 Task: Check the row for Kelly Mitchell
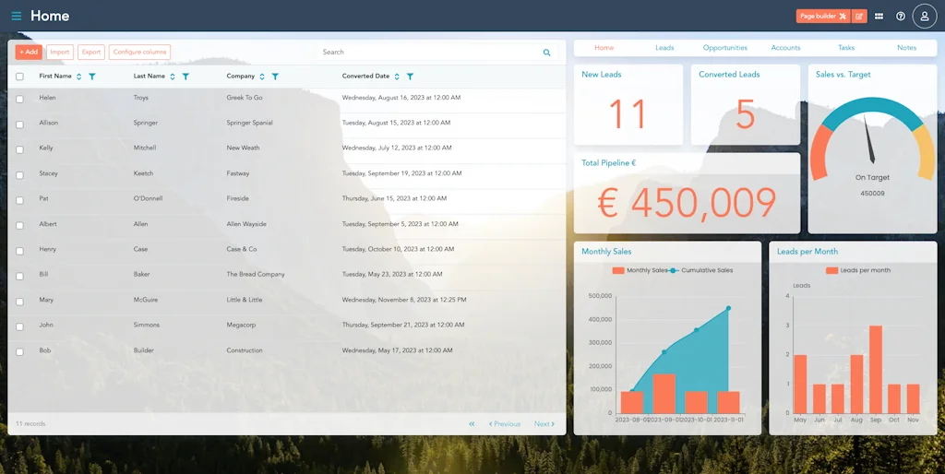click(x=20, y=149)
